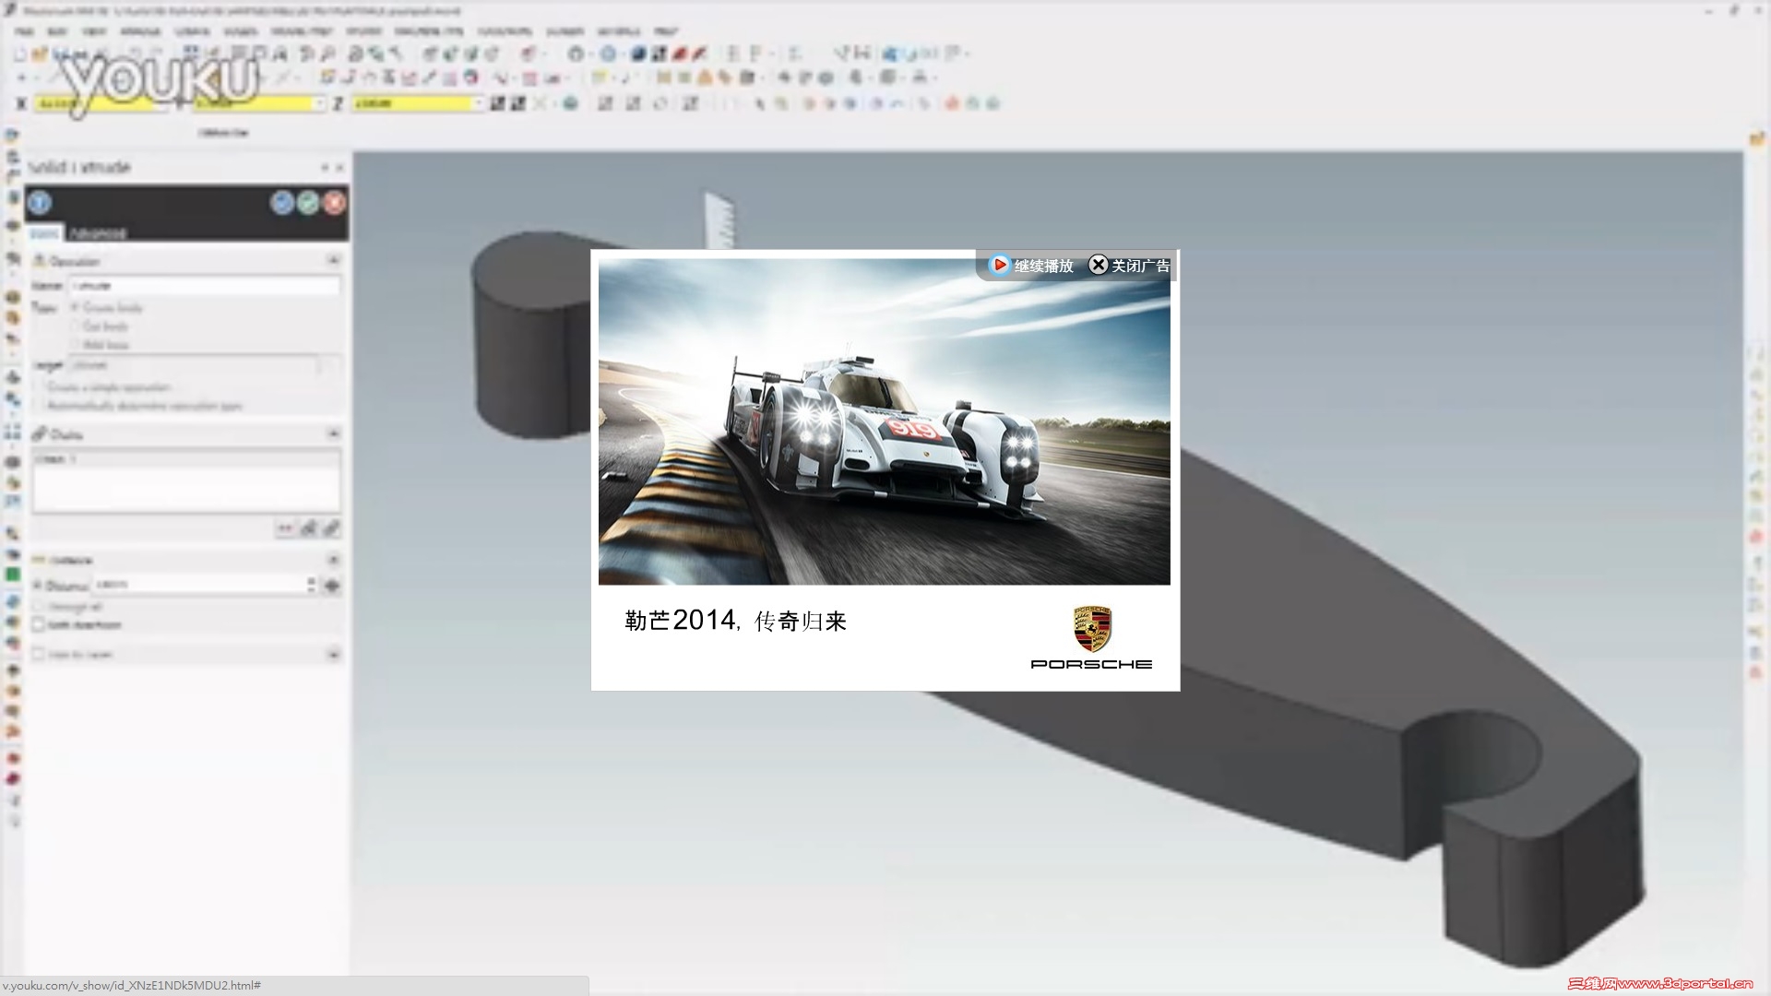Select the Create body radio button

[x=76, y=307]
